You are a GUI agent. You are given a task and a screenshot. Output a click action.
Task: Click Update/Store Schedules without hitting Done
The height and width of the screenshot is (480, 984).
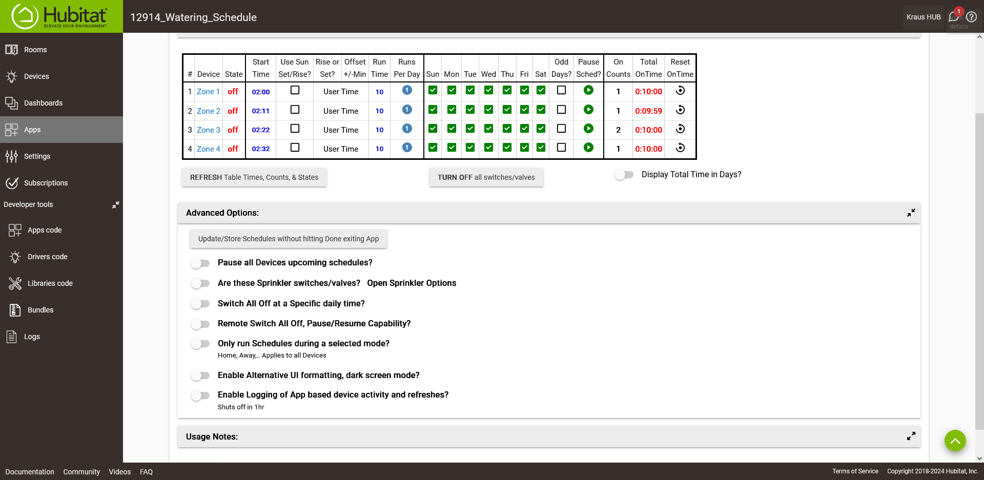tap(289, 239)
